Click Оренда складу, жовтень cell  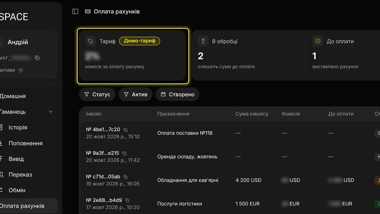tap(187, 157)
